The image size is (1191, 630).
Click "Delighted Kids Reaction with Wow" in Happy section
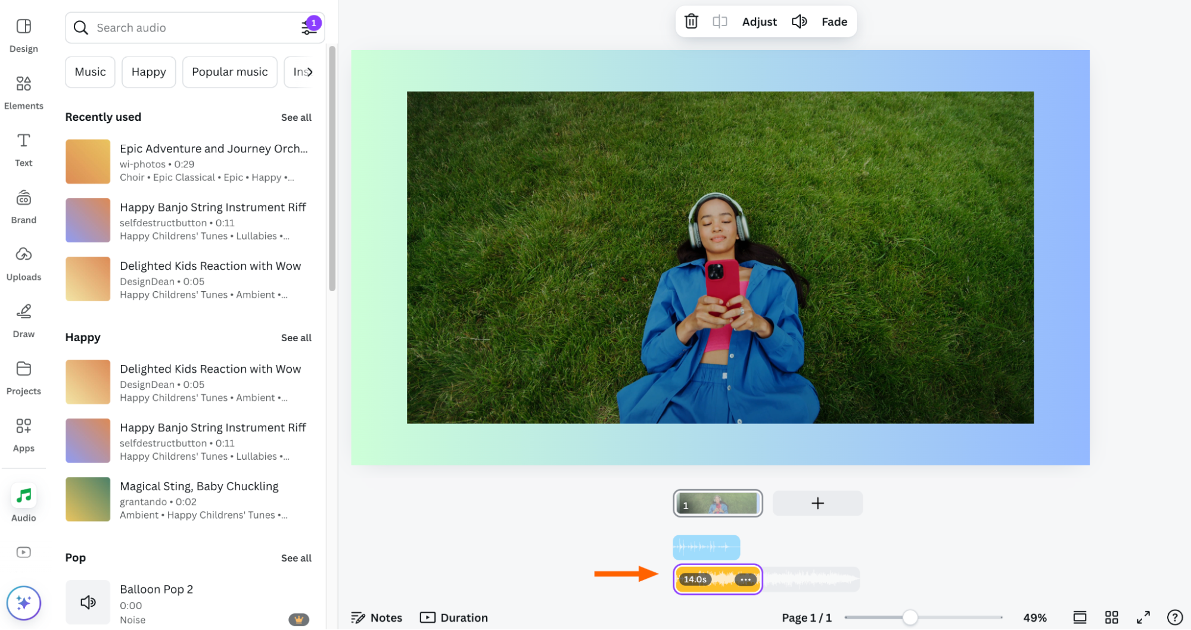click(210, 369)
